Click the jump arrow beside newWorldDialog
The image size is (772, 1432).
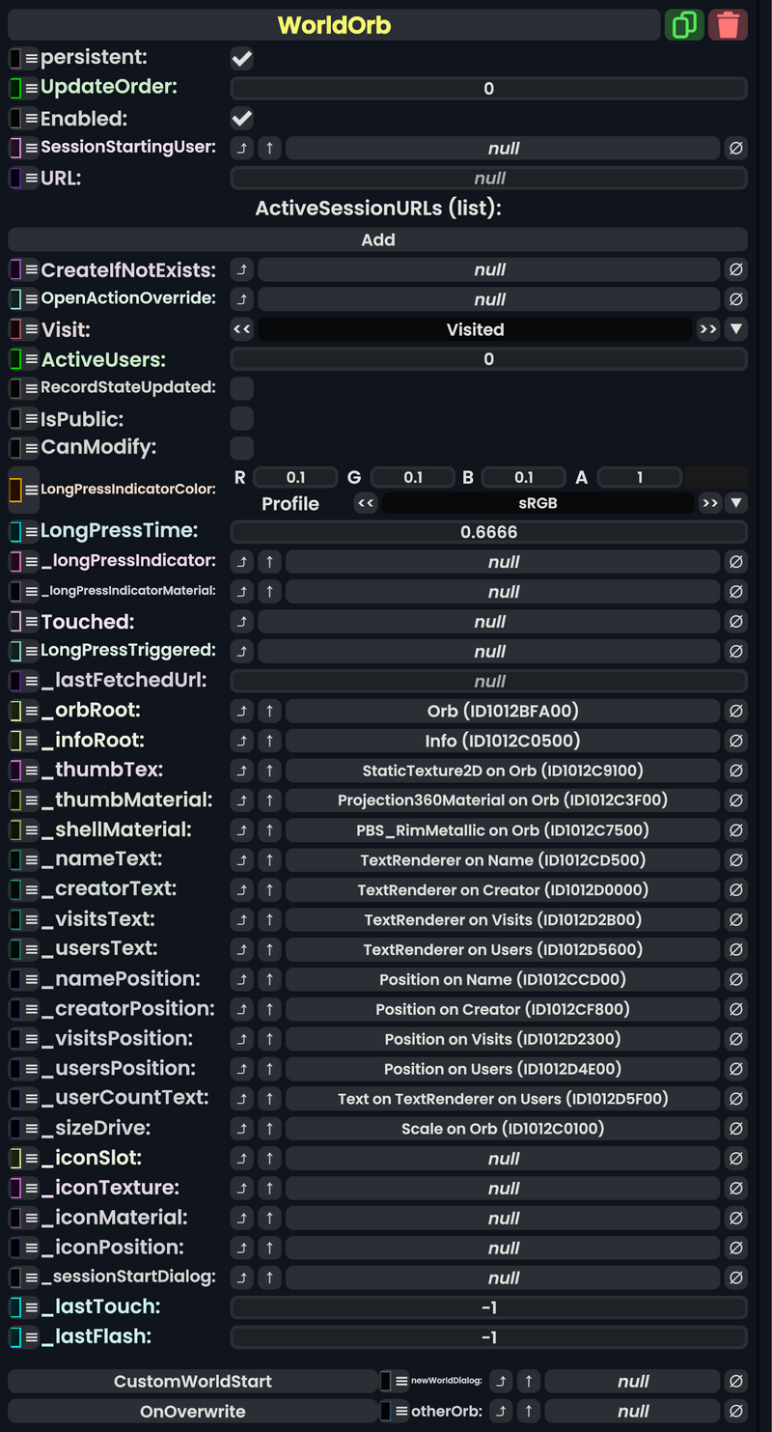(501, 1381)
